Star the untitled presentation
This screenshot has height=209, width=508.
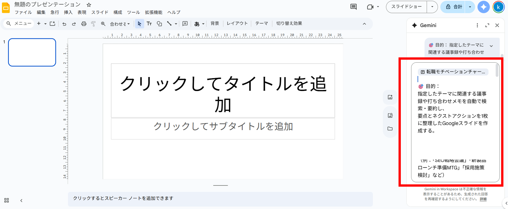click(x=89, y=5)
